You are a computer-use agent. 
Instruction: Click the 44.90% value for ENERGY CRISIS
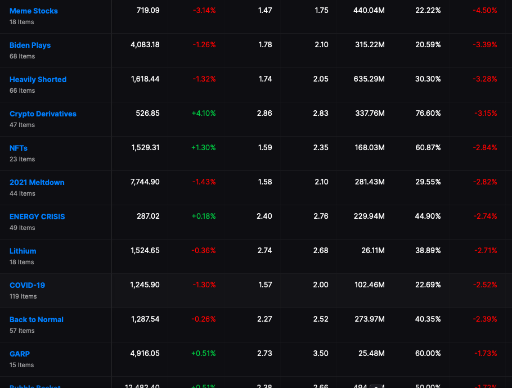(x=428, y=216)
